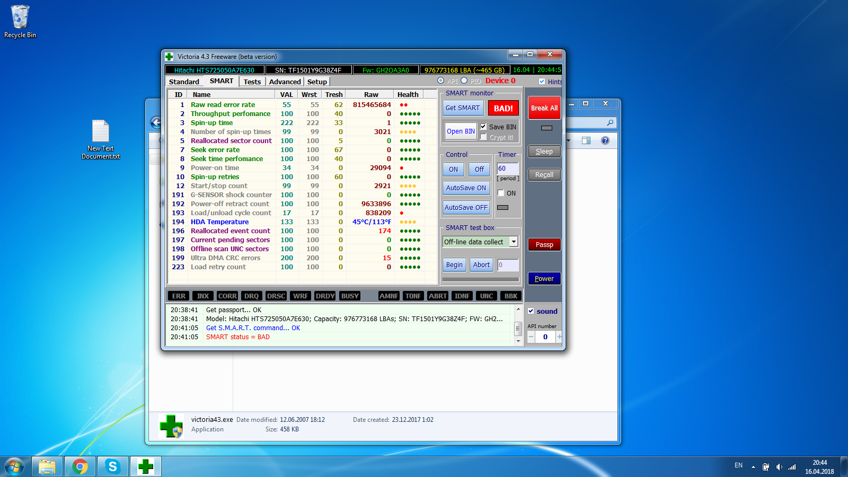This screenshot has height=477, width=848.
Task: Click the Get SMART button
Action: (463, 108)
